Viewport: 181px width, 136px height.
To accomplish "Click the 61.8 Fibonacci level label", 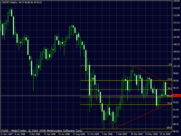I will (x=170, y=103).
